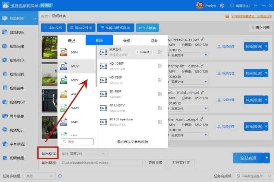Click the 添加文件夹 button
The height and width of the screenshot is (182, 274).
81,28
